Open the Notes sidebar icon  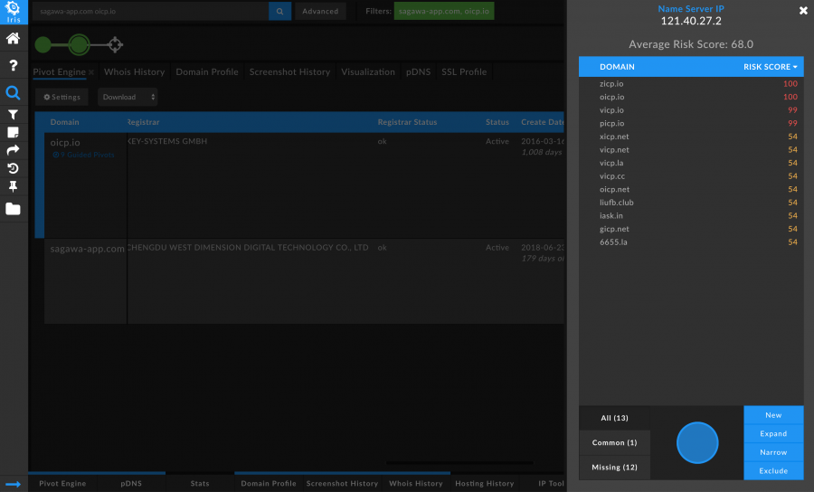(13, 133)
